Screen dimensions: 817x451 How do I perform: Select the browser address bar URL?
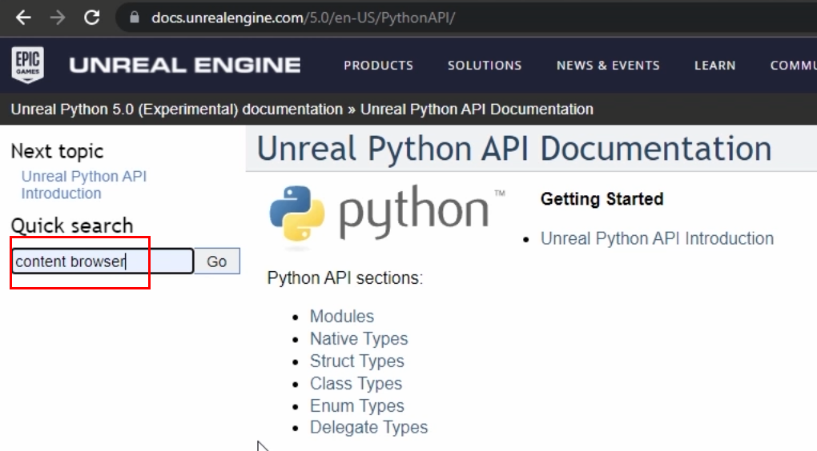tap(303, 18)
